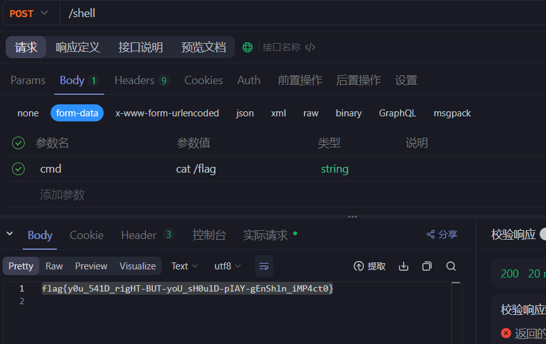The width and height of the screenshot is (546, 344).
Task: Toggle the cmd parameter checkmark
Action: pos(18,169)
